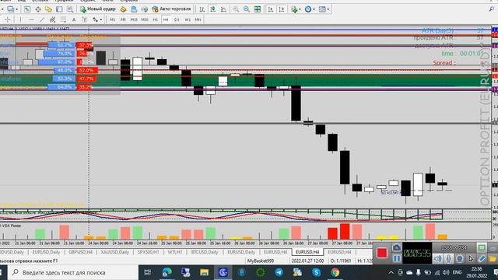498x280 pixels.
Task: Open the SPX500,H1 chart tab
Action: 149,252
